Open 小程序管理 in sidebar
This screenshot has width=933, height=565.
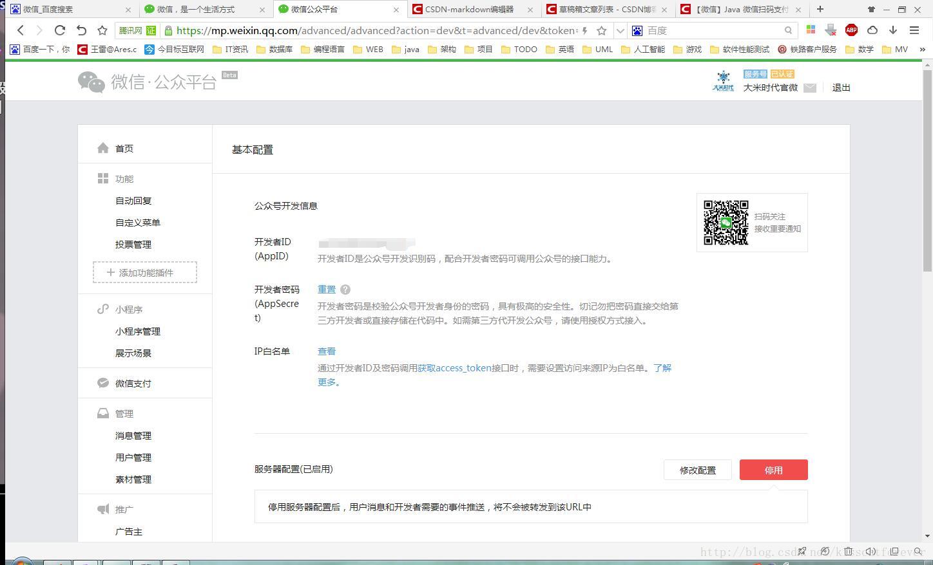coord(138,331)
